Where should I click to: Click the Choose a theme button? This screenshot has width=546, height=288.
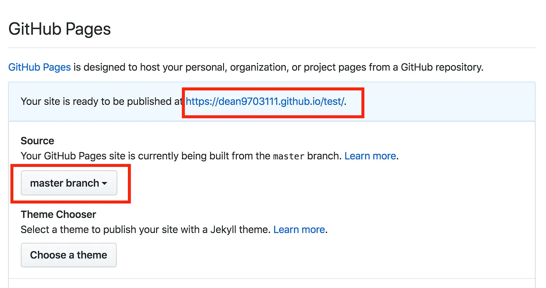point(69,255)
